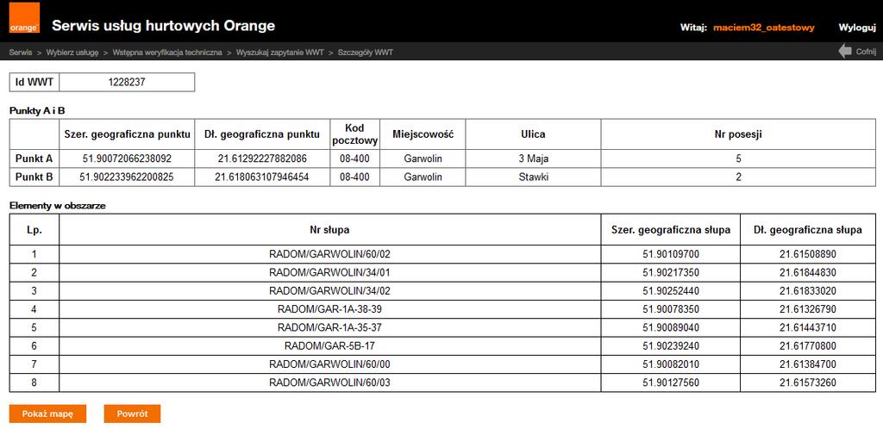The width and height of the screenshot is (883, 429).
Task: Select pole RADOM/GARWOLIN/60/03
Action: 329,382
